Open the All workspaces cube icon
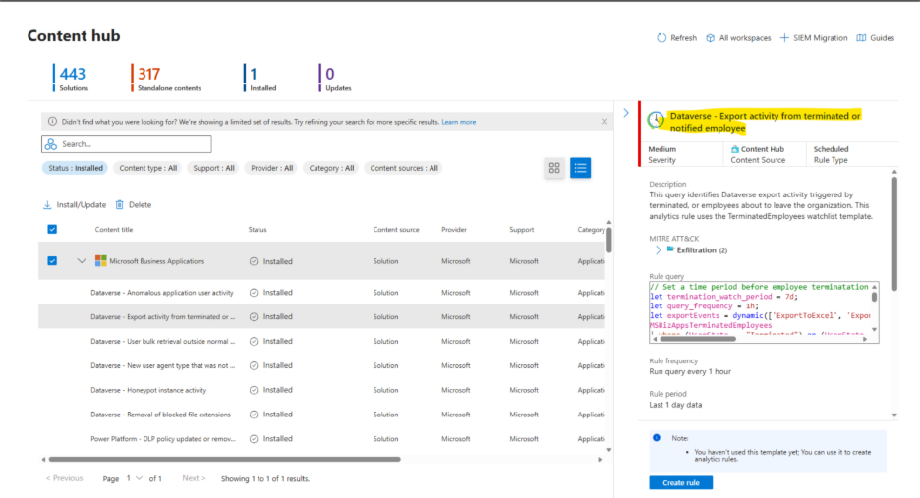The width and height of the screenshot is (920, 498). click(710, 38)
